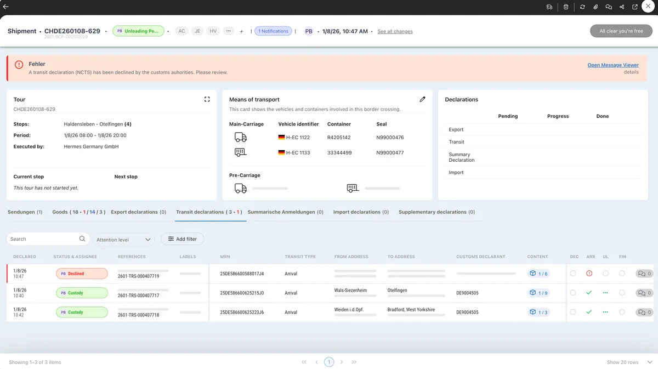Open the Import declarations tab
This screenshot has height=369, width=658.
point(360,212)
